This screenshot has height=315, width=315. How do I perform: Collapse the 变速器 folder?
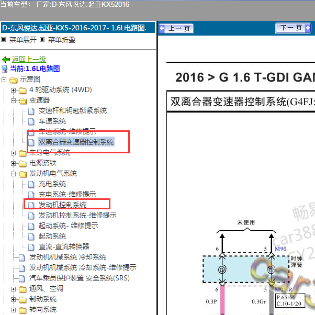pyautogui.click(x=13, y=100)
